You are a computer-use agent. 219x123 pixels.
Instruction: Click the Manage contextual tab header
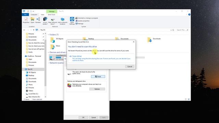click(52, 11)
